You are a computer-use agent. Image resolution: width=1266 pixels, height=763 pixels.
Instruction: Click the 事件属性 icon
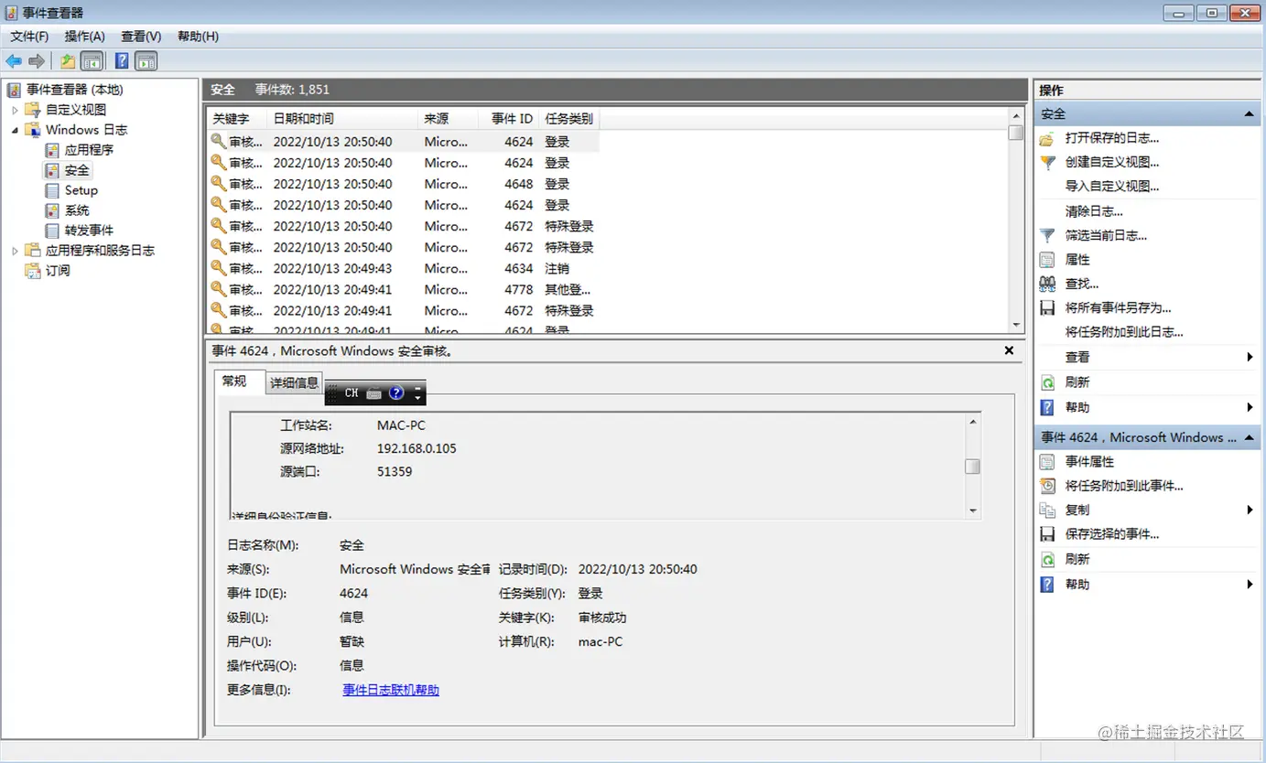tap(1047, 462)
